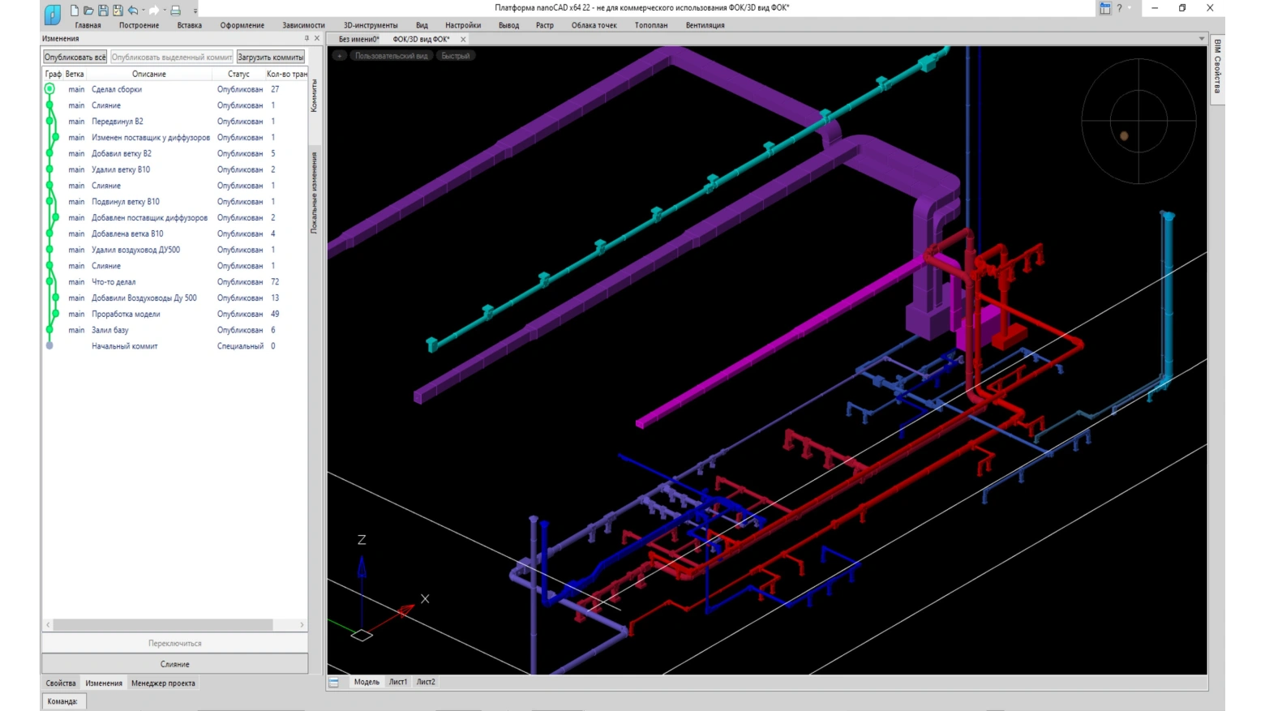Click the Undo arrow icon
Screen dimensions: 1265x711
tap(133, 11)
